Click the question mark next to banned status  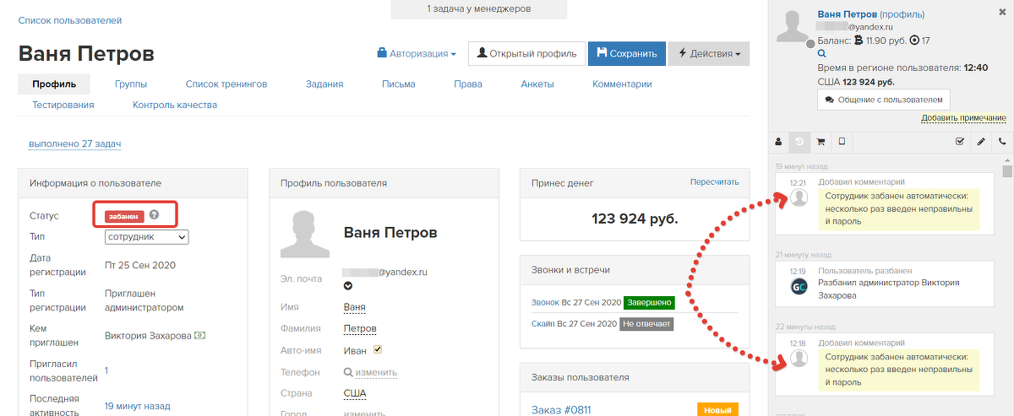tap(154, 215)
